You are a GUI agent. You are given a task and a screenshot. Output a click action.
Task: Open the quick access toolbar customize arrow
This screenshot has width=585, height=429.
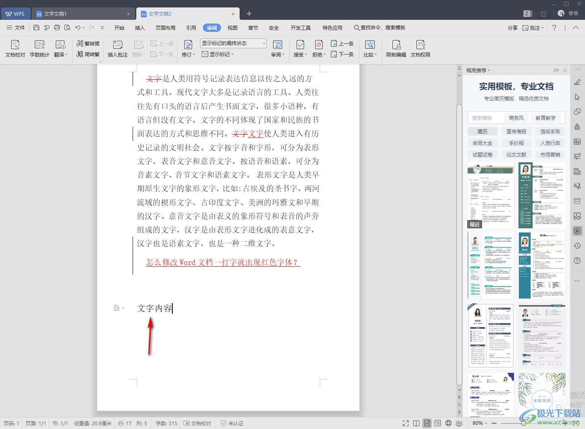pyautogui.click(x=102, y=28)
